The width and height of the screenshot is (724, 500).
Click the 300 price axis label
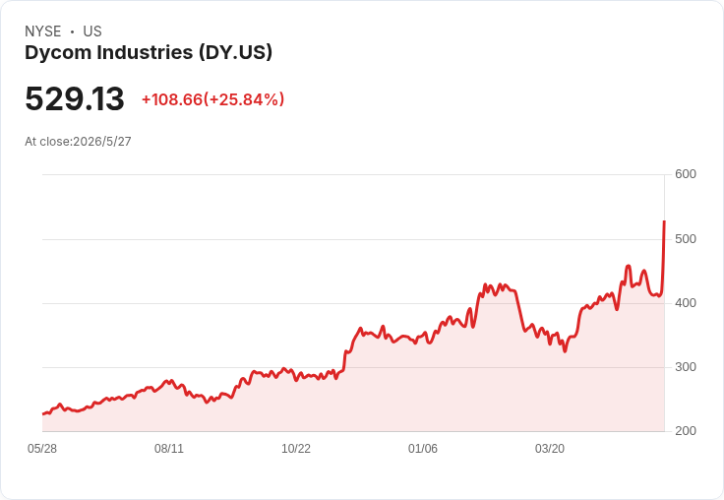[x=686, y=367]
